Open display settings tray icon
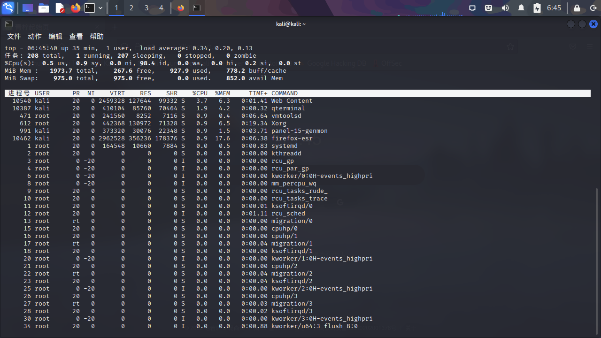 click(473, 8)
